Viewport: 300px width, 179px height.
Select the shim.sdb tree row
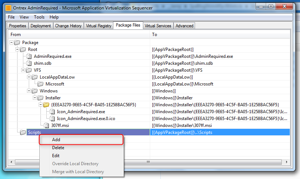tap(43, 63)
